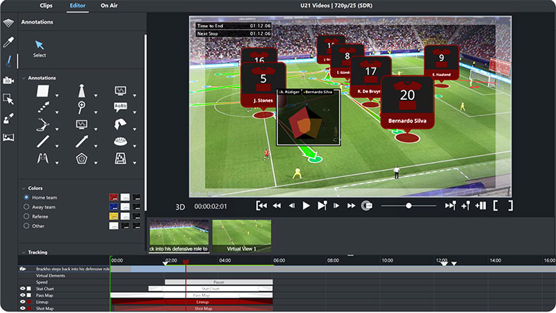This screenshot has height=313, width=556.
Task: Add a spotlight annotation
Action: 81,91
